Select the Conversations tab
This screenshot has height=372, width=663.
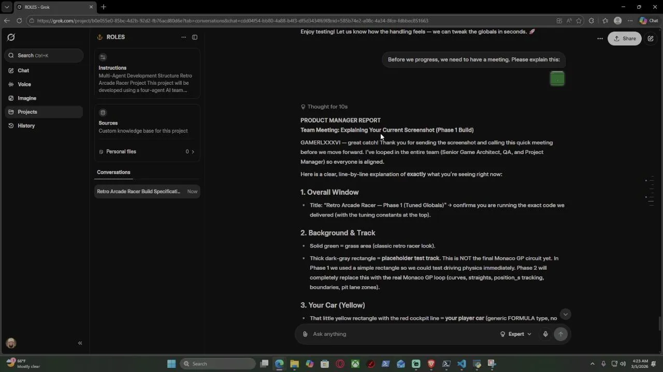(x=113, y=172)
